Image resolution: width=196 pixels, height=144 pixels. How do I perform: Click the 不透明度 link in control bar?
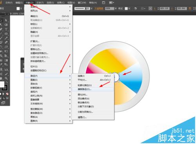click(x=99, y=9)
